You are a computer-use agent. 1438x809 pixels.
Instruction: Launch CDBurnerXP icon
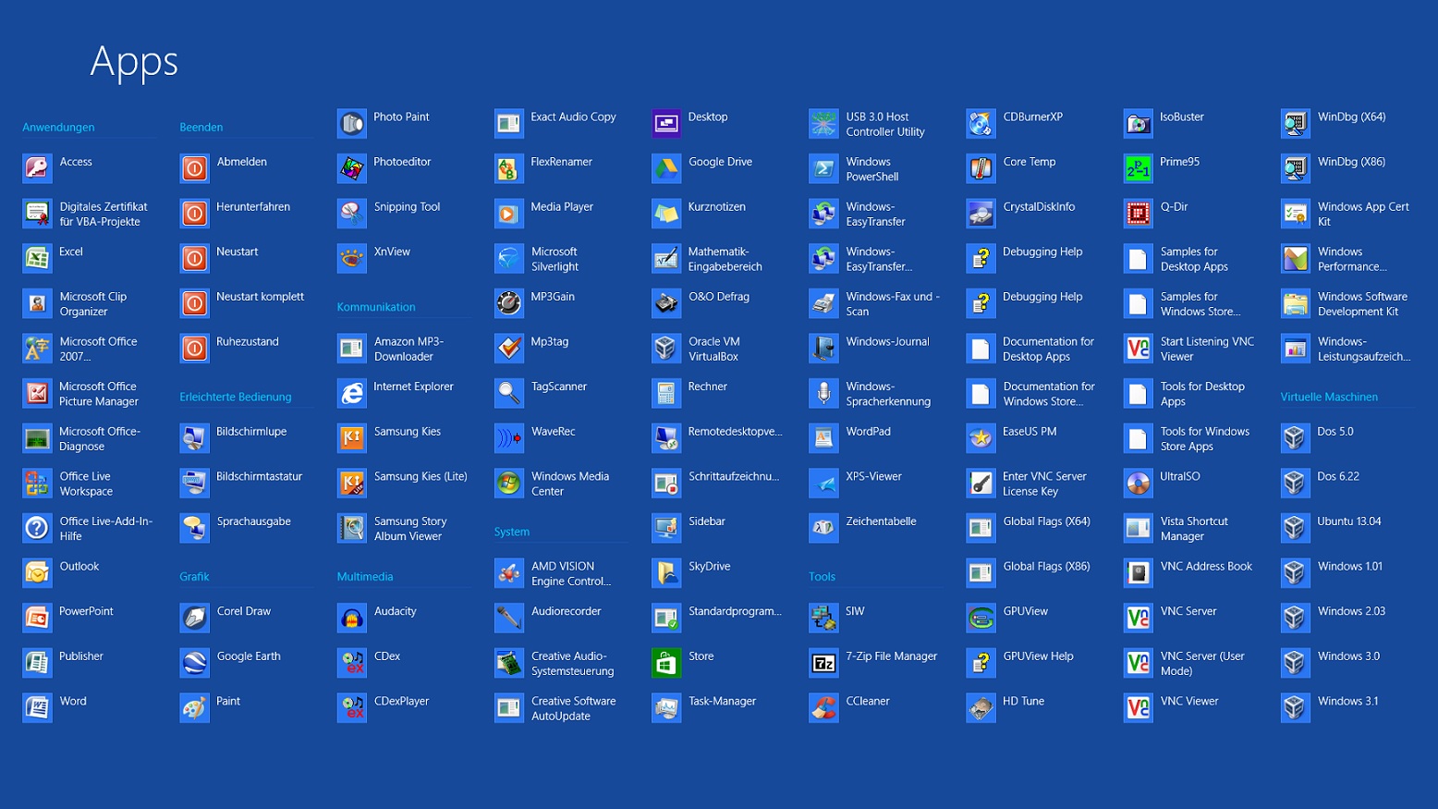coord(981,124)
